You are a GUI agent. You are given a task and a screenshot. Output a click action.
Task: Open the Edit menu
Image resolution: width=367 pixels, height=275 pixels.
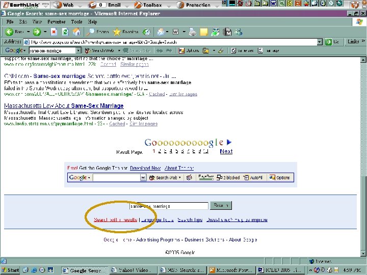click(23, 22)
